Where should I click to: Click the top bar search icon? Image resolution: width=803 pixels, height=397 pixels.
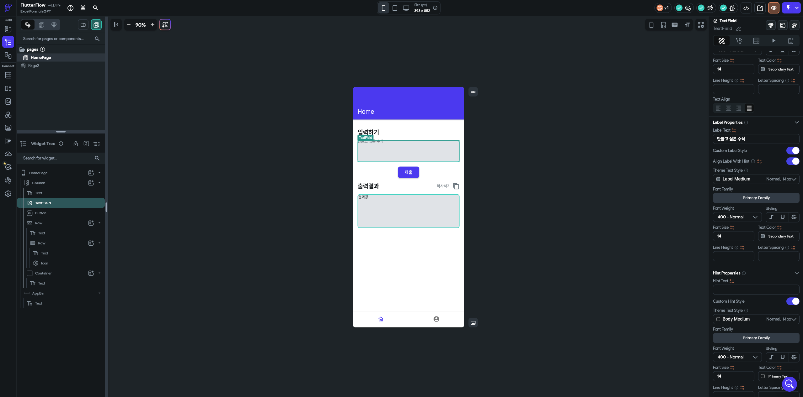[x=95, y=8]
